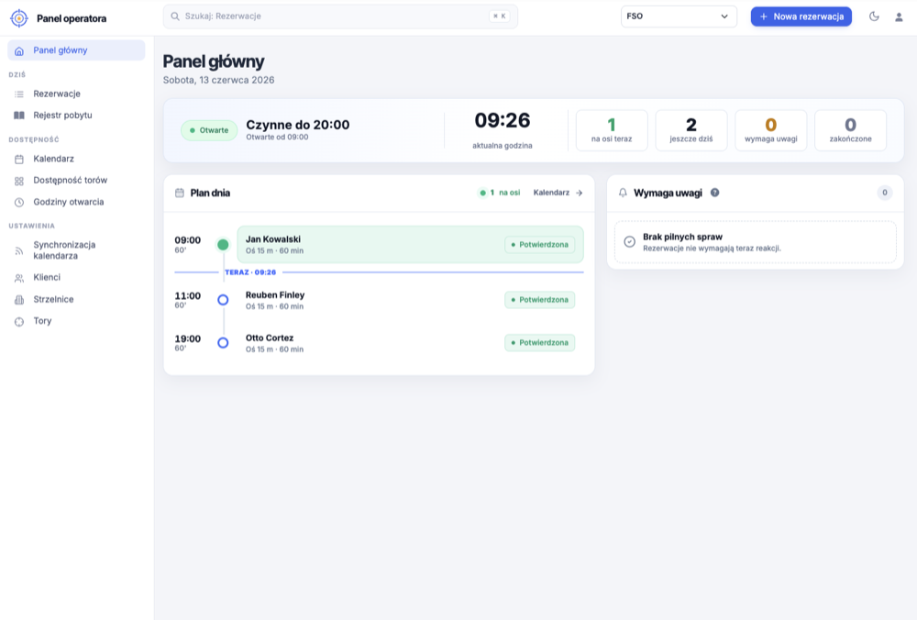Open Strzelnice page
Viewport: 917px width, 620px height.
pyautogui.click(x=76, y=299)
